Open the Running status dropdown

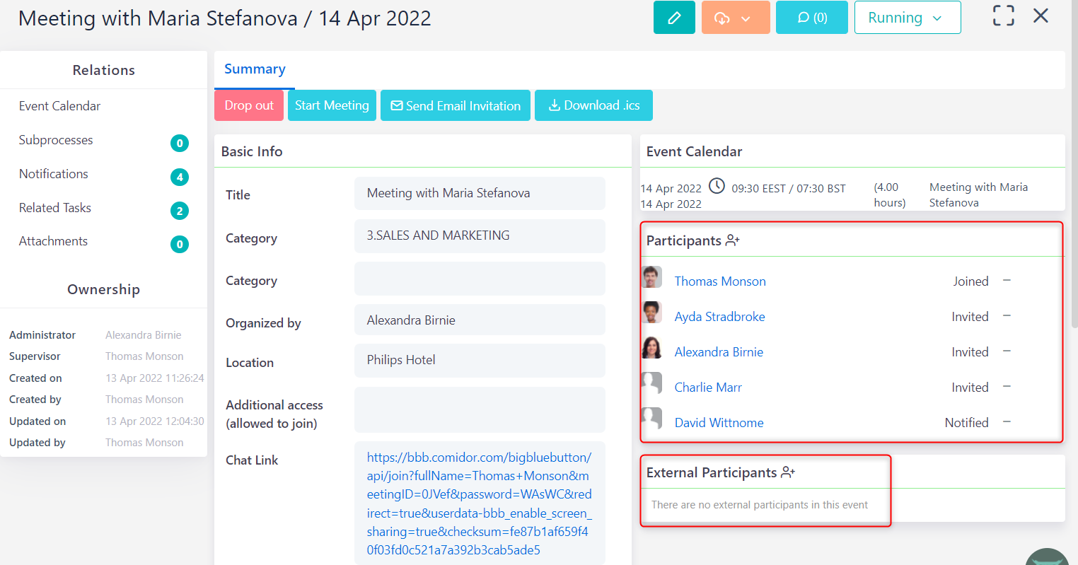coord(908,17)
